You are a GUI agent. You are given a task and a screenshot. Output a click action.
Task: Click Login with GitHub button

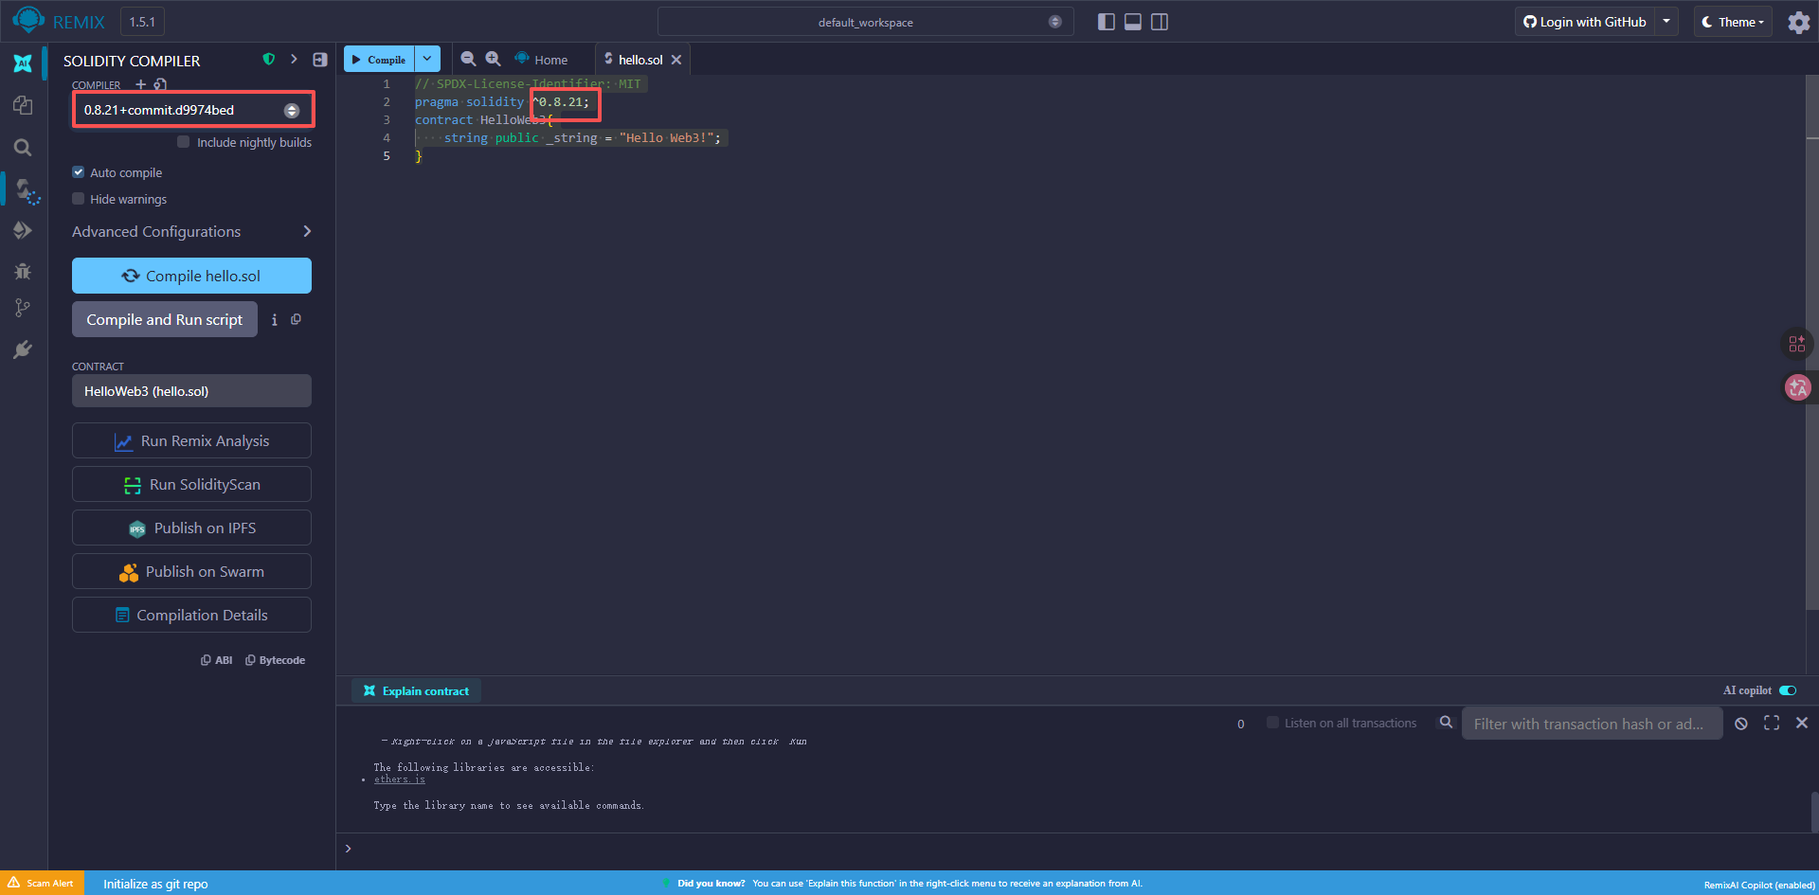[x=1585, y=22]
